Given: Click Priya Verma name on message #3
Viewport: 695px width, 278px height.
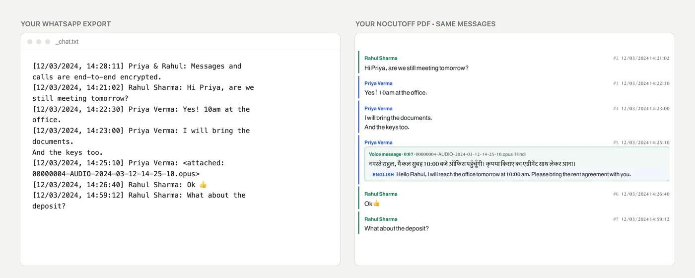Looking at the screenshot, I should pyautogui.click(x=378, y=83).
